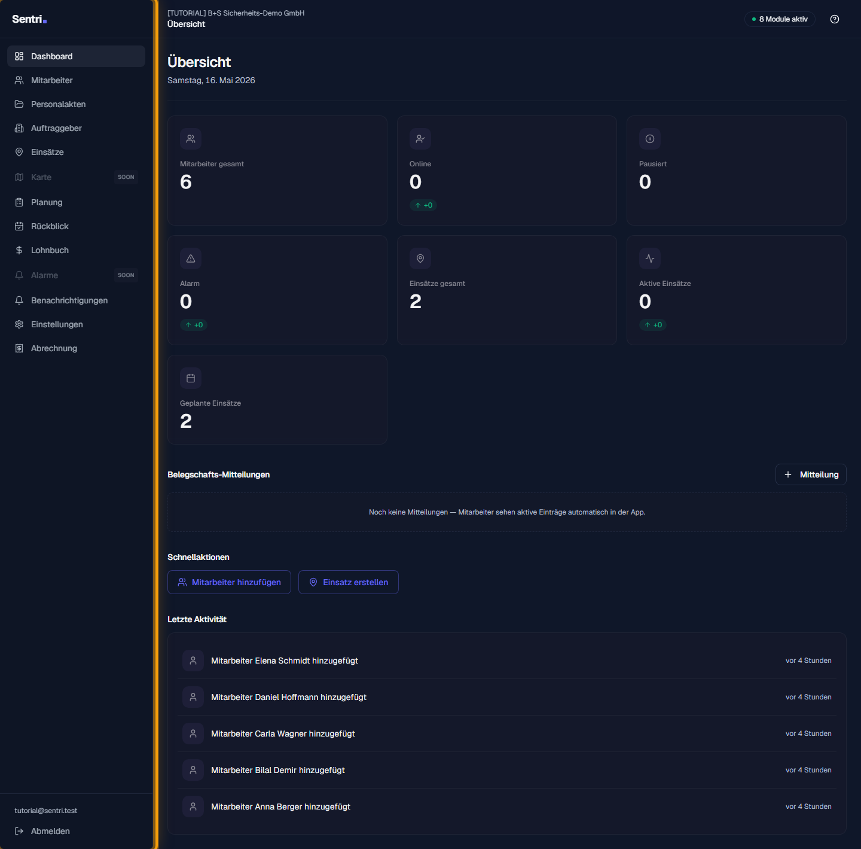Click the Abmelden logout icon
861x849 pixels.
[x=19, y=831]
